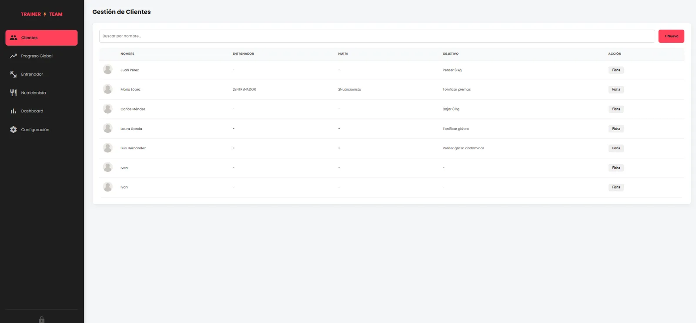This screenshot has width=696, height=323.
Task: Open Ficha for Carlos Méndez
Action: (x=616, y=109)
